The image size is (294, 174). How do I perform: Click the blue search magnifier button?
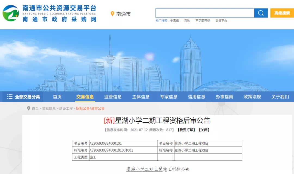tap(261, 13)
